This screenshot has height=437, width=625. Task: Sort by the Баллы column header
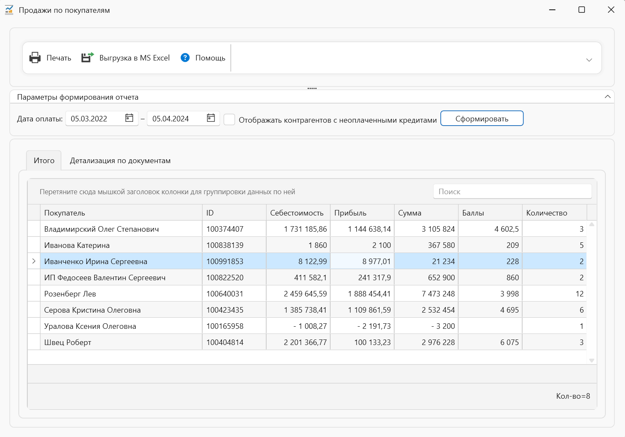click(490, 213)
